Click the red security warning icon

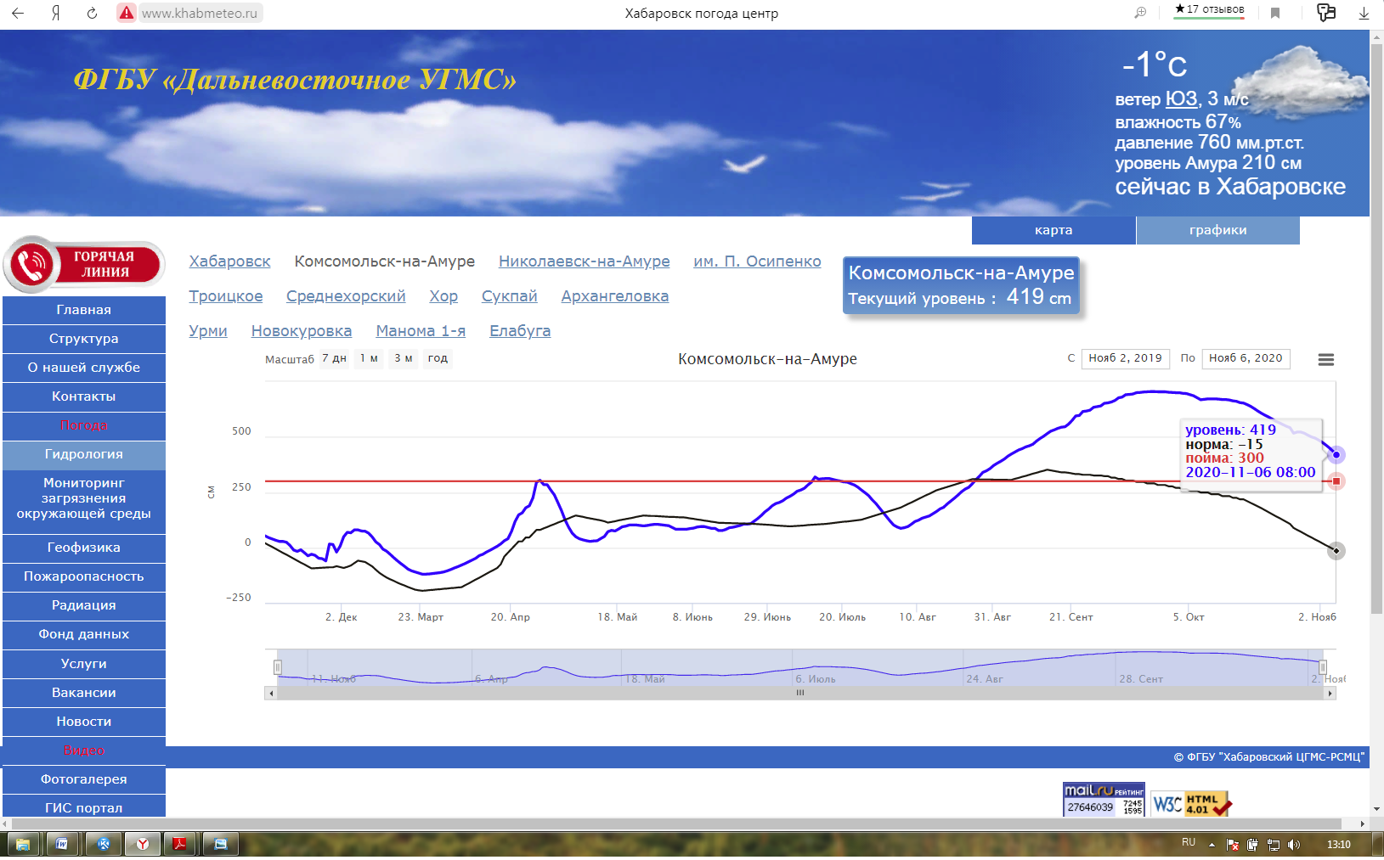tap(127, 13)
